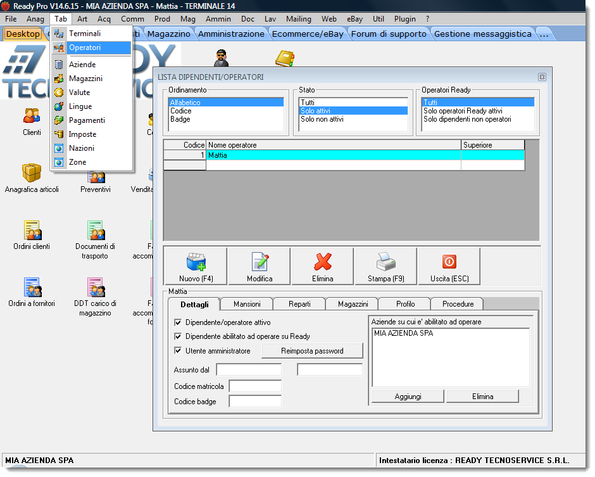
Task: Click the Zone menu icon
Action: pyautogui.click(x=59, y=163)
